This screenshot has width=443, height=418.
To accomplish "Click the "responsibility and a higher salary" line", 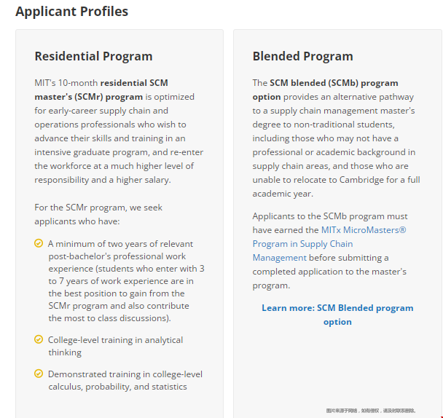I will click(102, 180).
